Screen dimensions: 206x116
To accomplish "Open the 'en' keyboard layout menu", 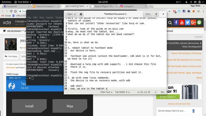I will (x=178, y=2).
